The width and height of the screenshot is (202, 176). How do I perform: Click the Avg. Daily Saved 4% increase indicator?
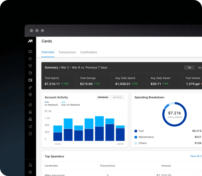coord(165,84)
